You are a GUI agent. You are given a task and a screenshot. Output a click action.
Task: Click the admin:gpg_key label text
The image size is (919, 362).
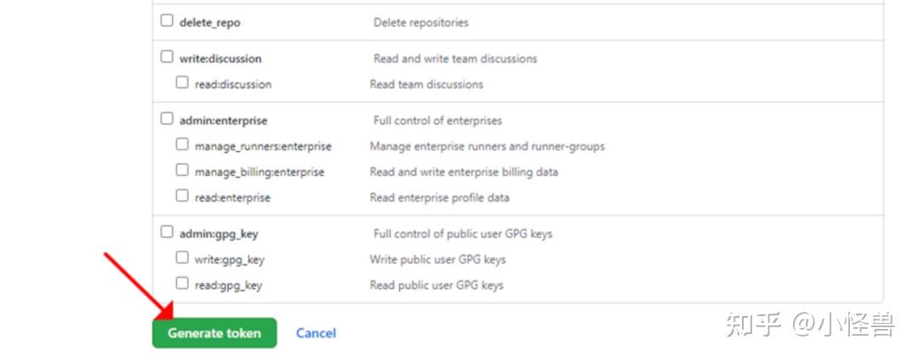(220, 234)
